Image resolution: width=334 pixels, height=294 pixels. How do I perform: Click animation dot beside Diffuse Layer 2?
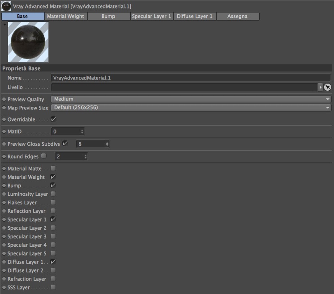tap(4, 271)
